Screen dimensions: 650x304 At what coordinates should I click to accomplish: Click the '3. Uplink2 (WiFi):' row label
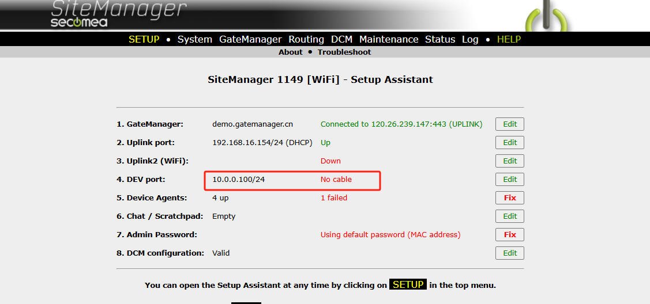(152, 161)
